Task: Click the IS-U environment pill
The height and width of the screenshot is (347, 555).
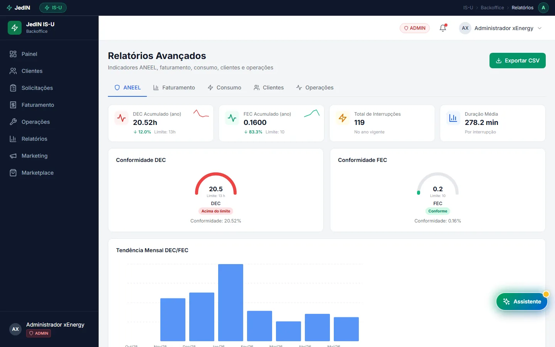Action: point(53,8)
